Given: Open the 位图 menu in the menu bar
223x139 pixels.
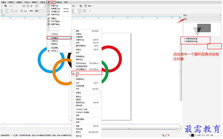Looking at the screenshot, I should click(19, 2).
